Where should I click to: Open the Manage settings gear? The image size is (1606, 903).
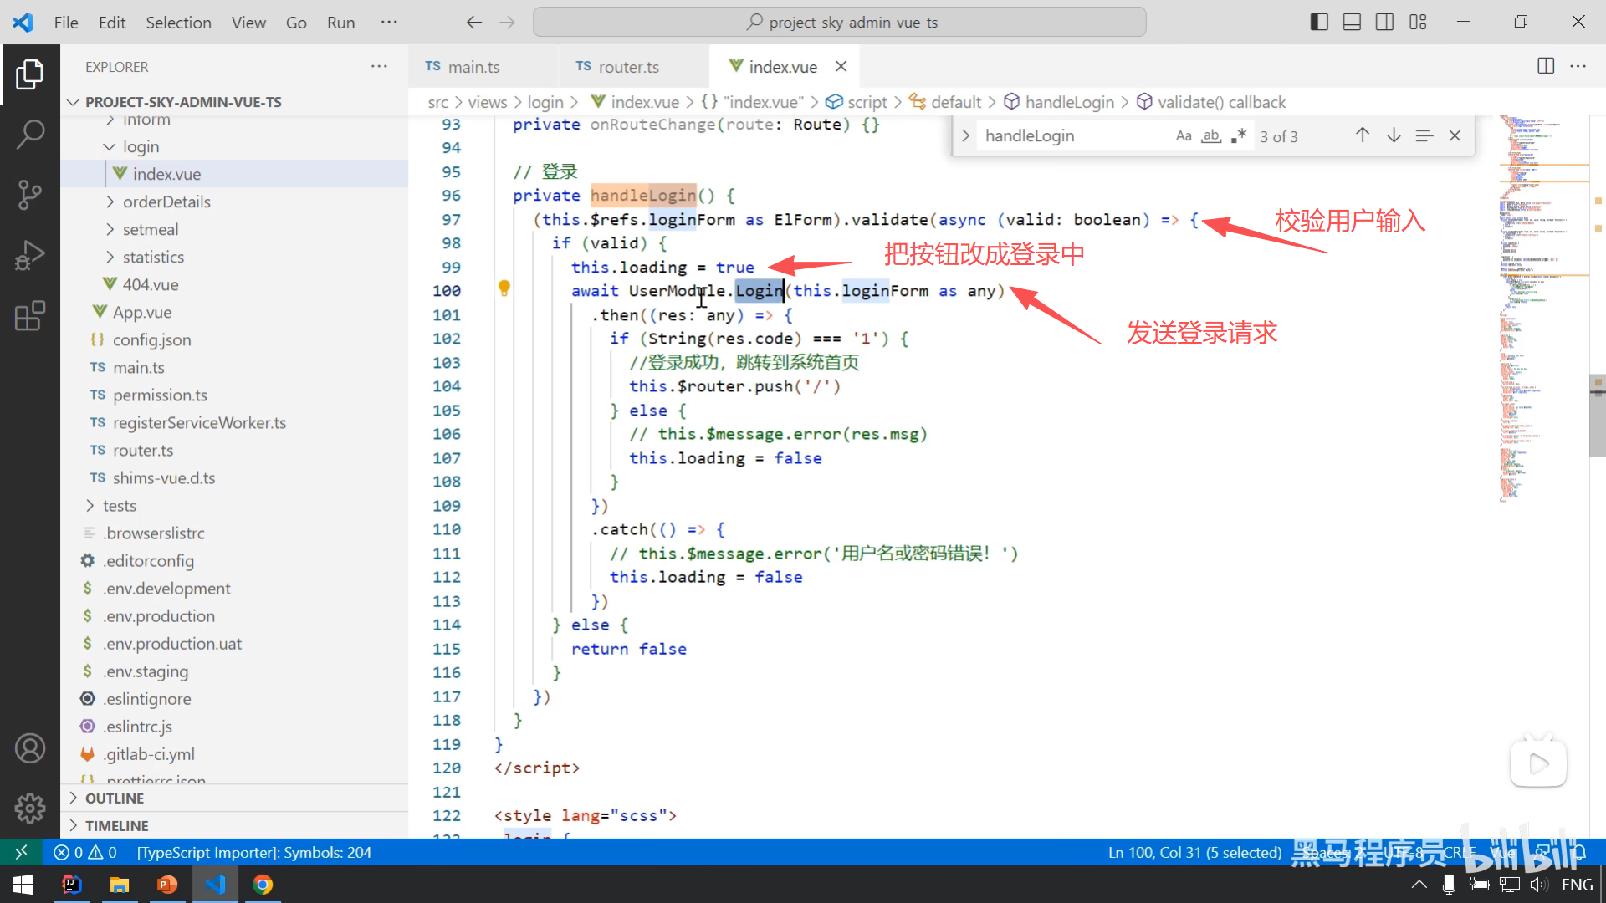pyautogui.click(x=30, y=808)
